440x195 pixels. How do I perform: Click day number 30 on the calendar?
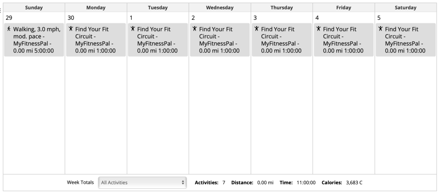(71, 18)
